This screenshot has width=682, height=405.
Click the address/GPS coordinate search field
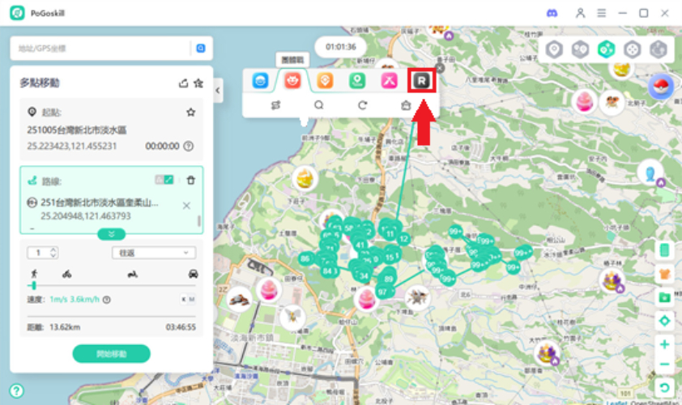[101, 49]
